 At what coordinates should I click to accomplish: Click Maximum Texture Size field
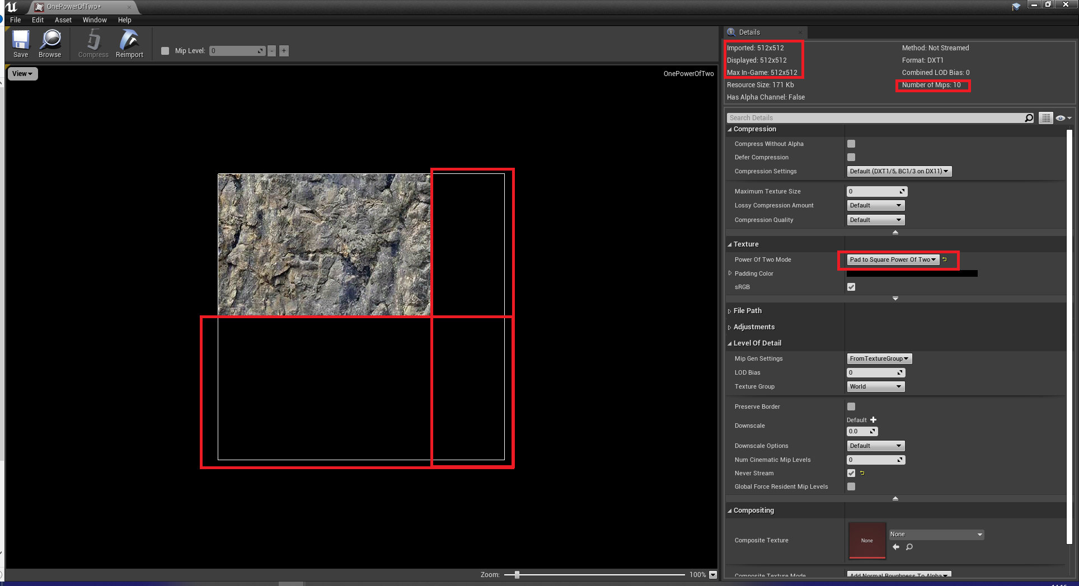(x=876, y=191)
